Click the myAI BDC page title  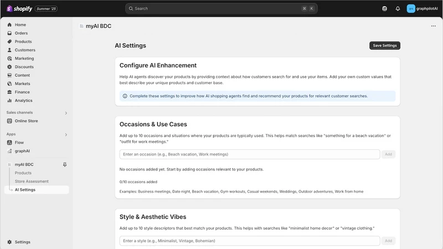point(99,26)
